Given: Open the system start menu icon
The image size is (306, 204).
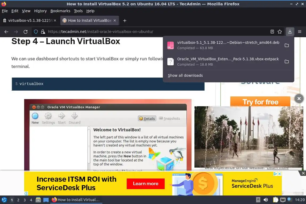Looking at the screenshot, I should tap(4, 200).
